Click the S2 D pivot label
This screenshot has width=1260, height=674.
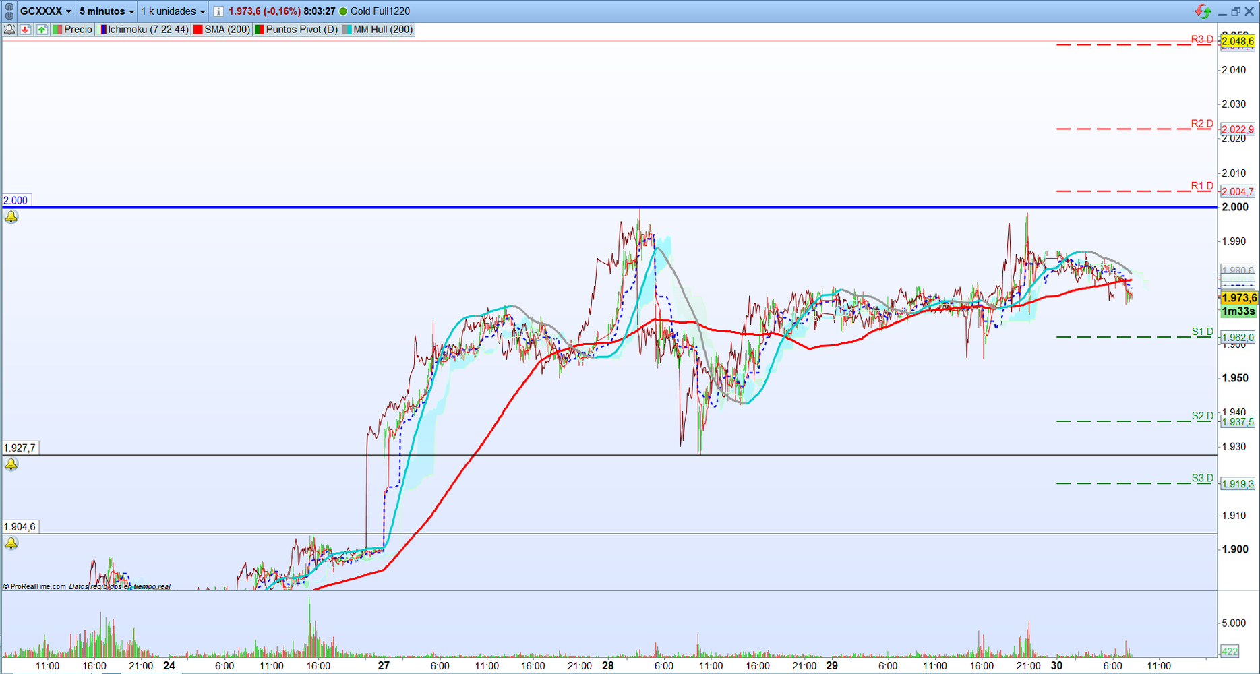tap(1202, 416)
